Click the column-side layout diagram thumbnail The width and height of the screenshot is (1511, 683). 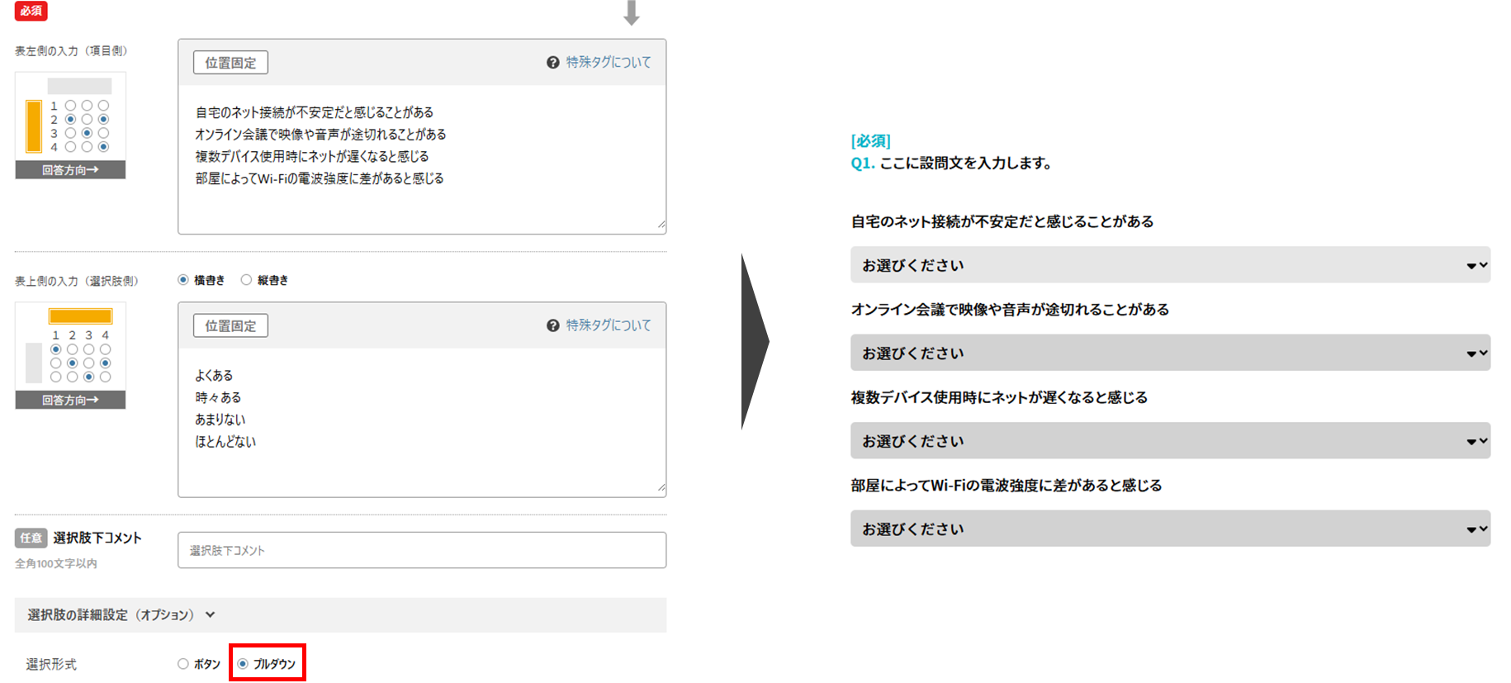click(70, 355)
